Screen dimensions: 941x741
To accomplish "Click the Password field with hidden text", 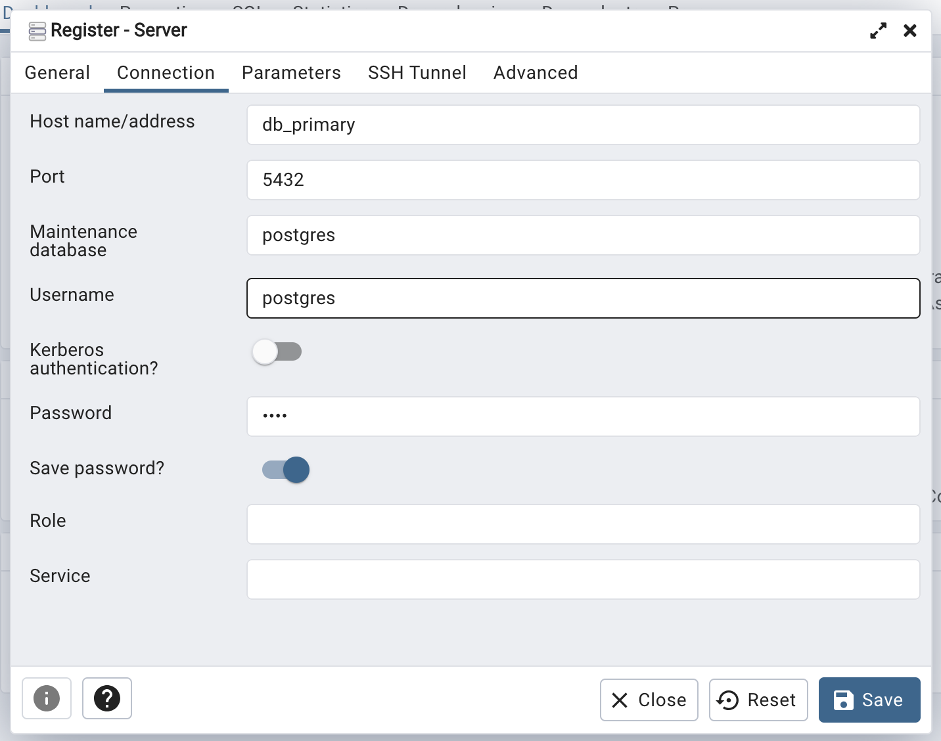I will pyautogui.click(x=584, y=416).
